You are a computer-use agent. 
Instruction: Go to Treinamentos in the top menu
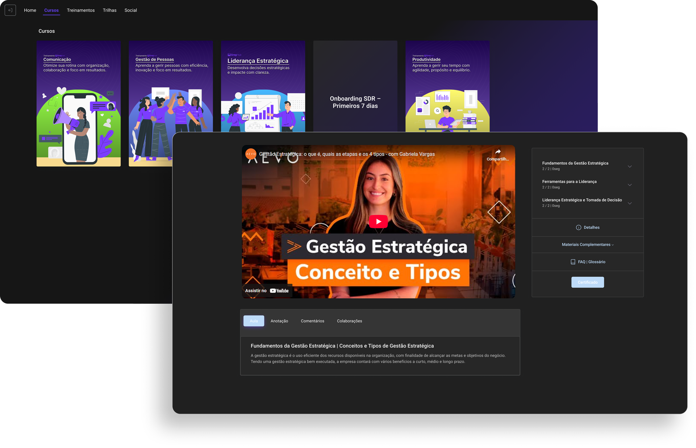[x=80, y=10]
